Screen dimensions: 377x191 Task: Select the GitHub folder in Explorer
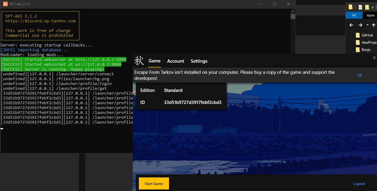[364, 35]
